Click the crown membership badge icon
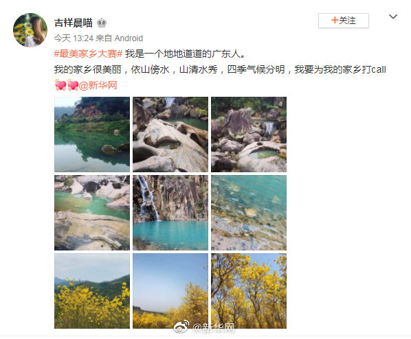The width and height of the screenshot is (411, 339). (102, 23)
